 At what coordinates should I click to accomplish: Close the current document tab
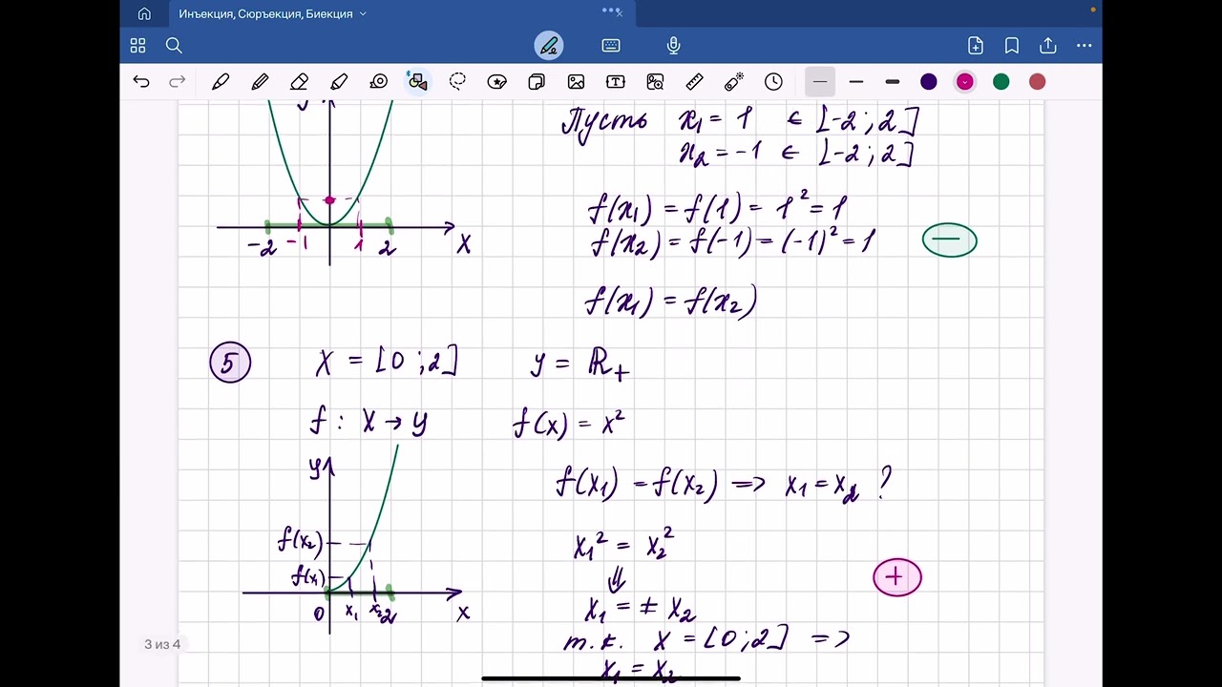(619, 14)
